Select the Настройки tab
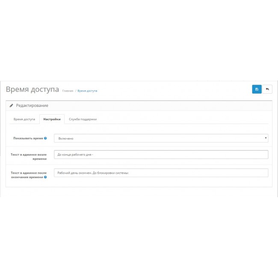The width and height of the screenshot is (278, 278). 52,119
